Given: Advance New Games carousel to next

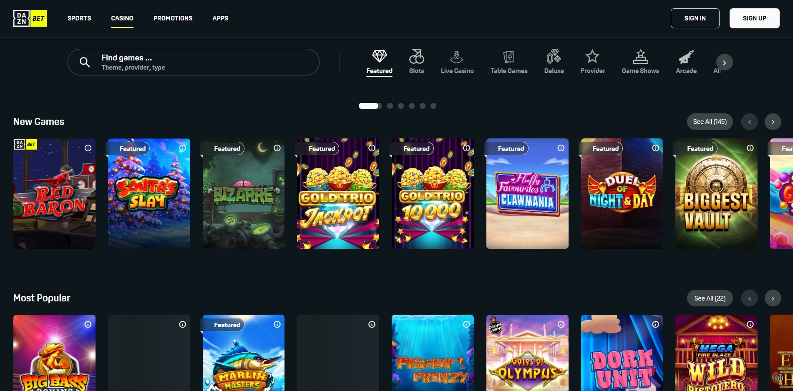Looking at the screenshot, I should point(773,122).
